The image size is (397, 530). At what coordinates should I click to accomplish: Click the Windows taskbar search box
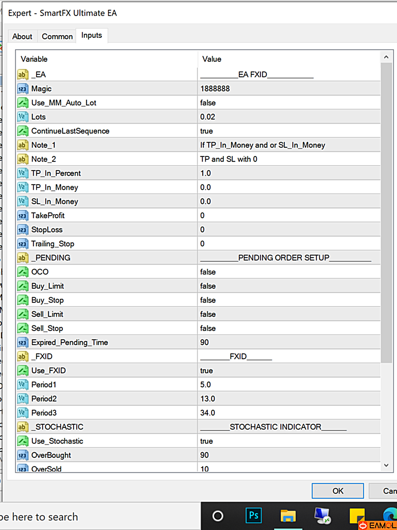tap(100, 516)
